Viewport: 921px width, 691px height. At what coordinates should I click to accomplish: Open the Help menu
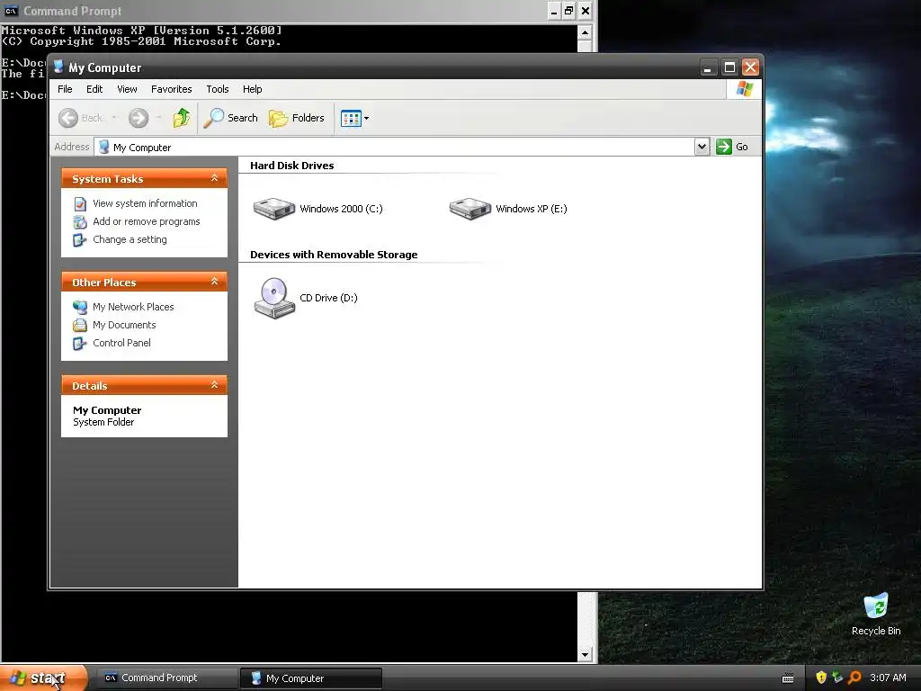tap(252, 89)
